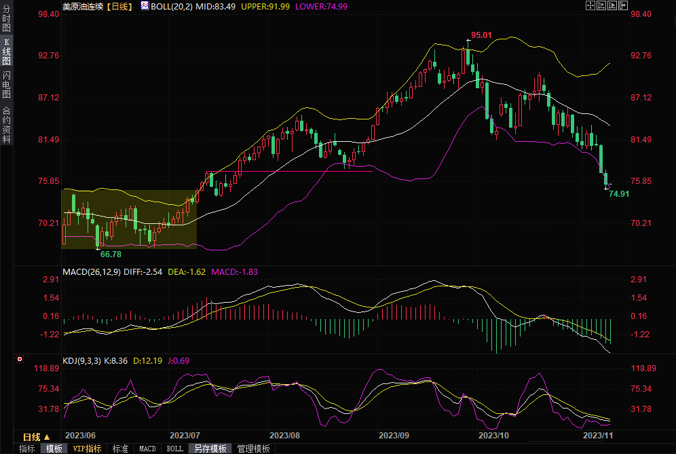Viewport: 676px width, 454px height.
Task: Click the red sun marker beside KDJ
Action: [x=20, y=359]
